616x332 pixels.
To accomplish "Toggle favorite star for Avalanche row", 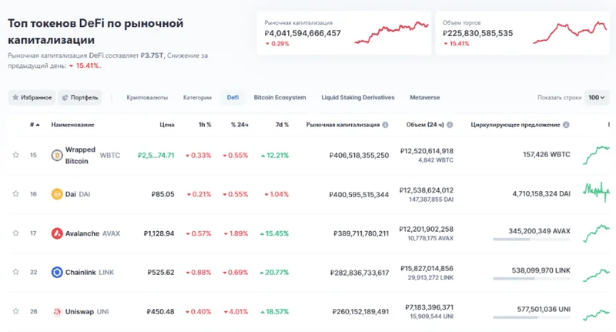I will 15,233.
